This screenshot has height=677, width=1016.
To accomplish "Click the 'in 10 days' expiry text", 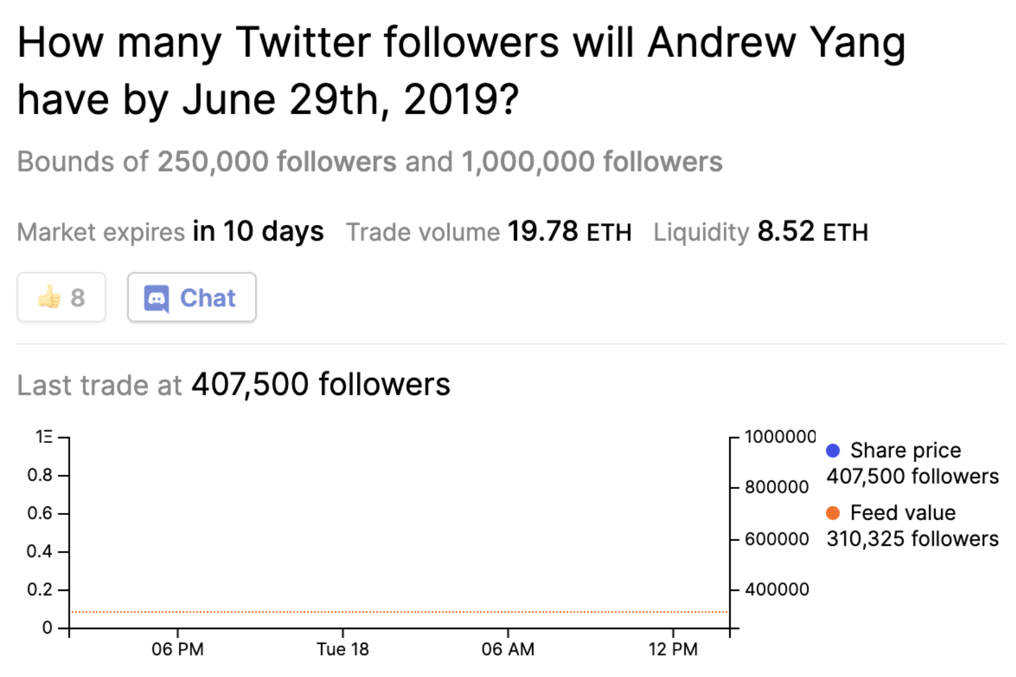I will (258, 232).
